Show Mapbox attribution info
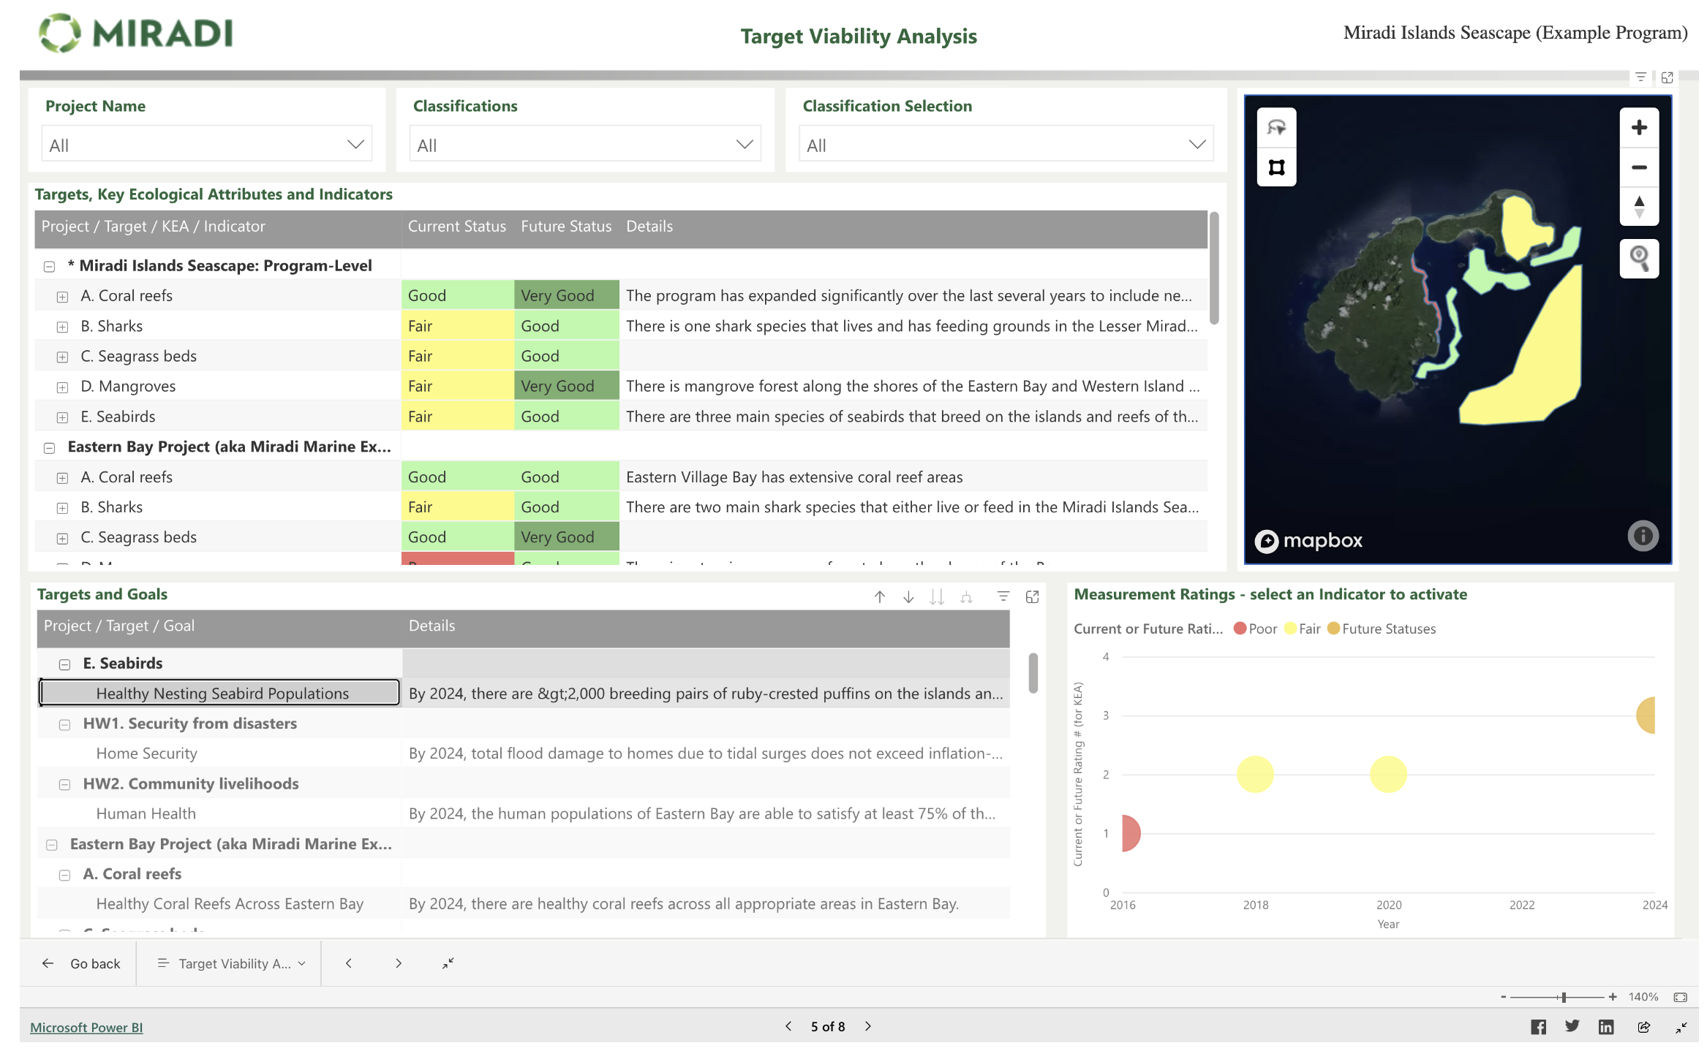This screenshot has height=1051, width=1707. coord(1642,536)
